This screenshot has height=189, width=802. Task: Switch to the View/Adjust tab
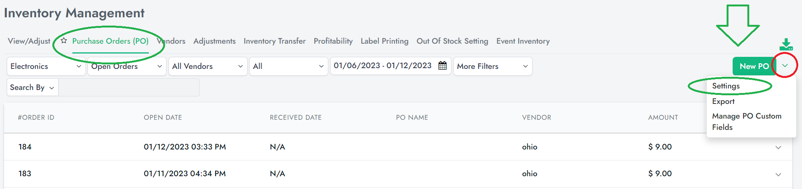click(x=29, y=41)
